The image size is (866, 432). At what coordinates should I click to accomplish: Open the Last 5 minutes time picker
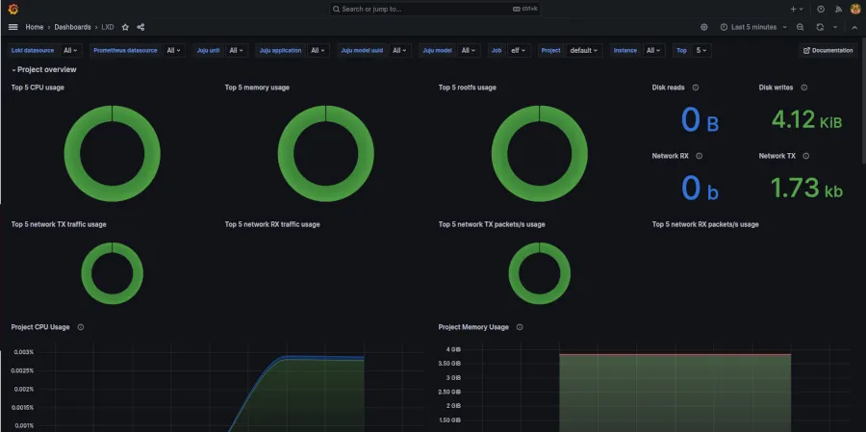pyautogui.click(x=753, y=27)
